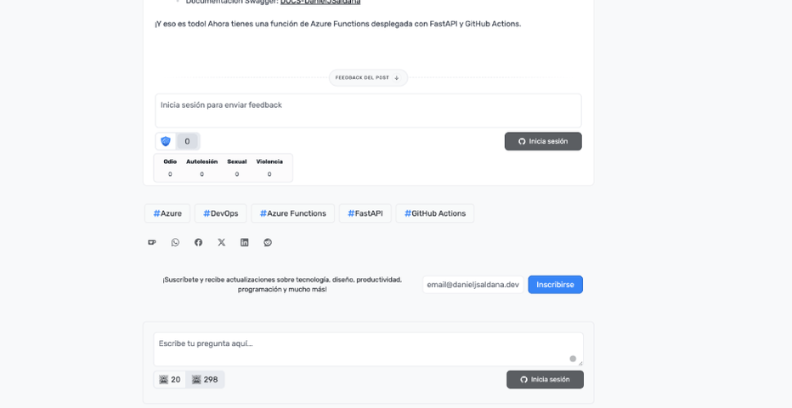
Task: Click the icon beside count 298
Action: coord(196,380)
